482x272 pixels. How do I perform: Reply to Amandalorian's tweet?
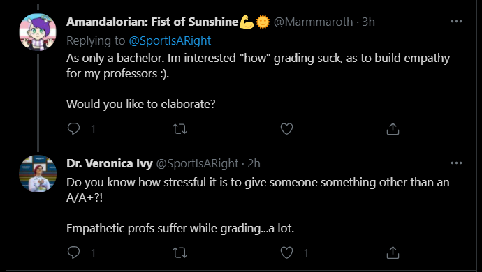[73, 128]
